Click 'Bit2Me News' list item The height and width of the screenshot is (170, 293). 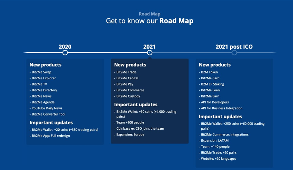tap(42, 96)
